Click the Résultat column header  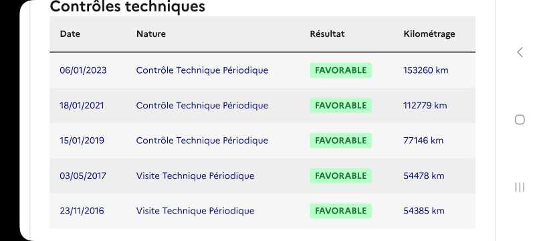[x=327, y=33]
